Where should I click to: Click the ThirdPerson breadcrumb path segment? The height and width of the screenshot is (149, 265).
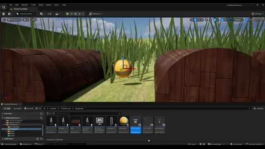[x=66, y=108]
